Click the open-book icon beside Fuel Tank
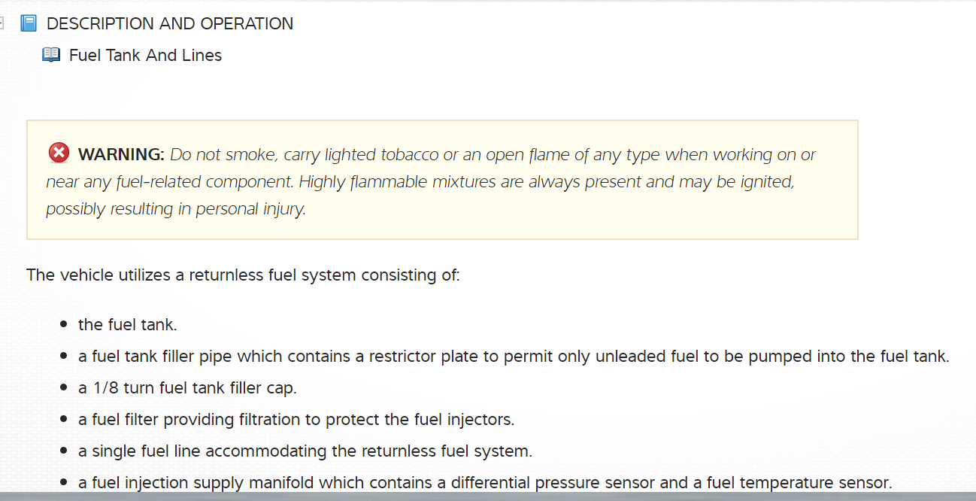The height and width of the screenshot is (501, 976). click(51, 55)
